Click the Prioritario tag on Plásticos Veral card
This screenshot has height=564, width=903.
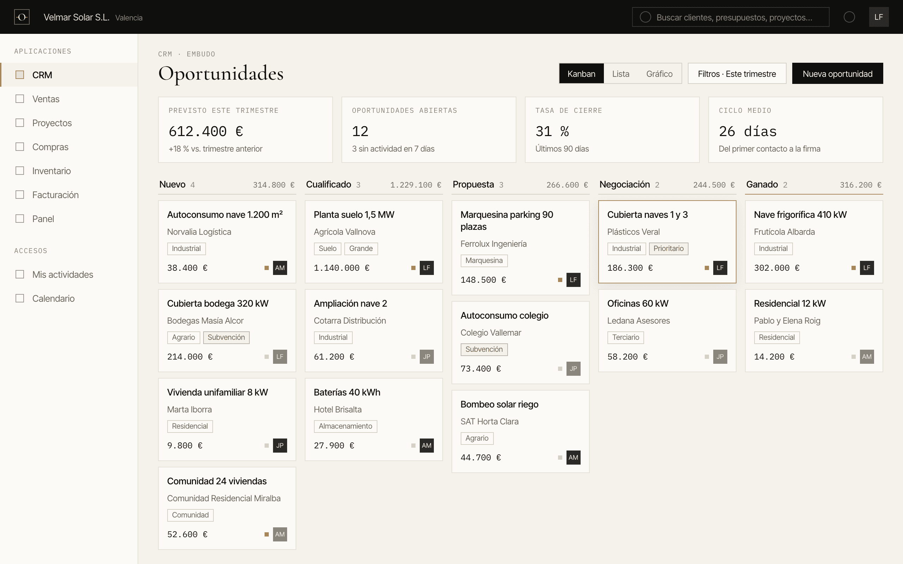pos(668,249)
